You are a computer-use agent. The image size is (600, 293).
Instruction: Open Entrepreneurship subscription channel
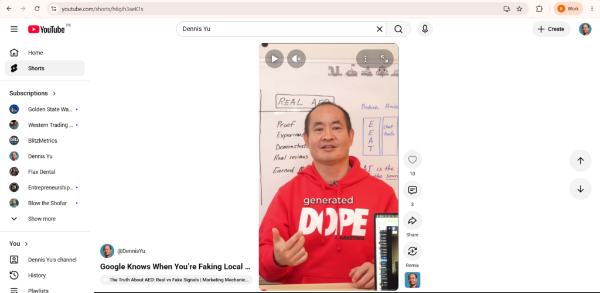[45, 188]
